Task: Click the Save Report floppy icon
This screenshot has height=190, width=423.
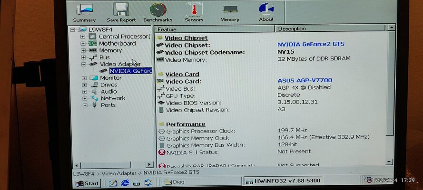Action: click(119, 12)
